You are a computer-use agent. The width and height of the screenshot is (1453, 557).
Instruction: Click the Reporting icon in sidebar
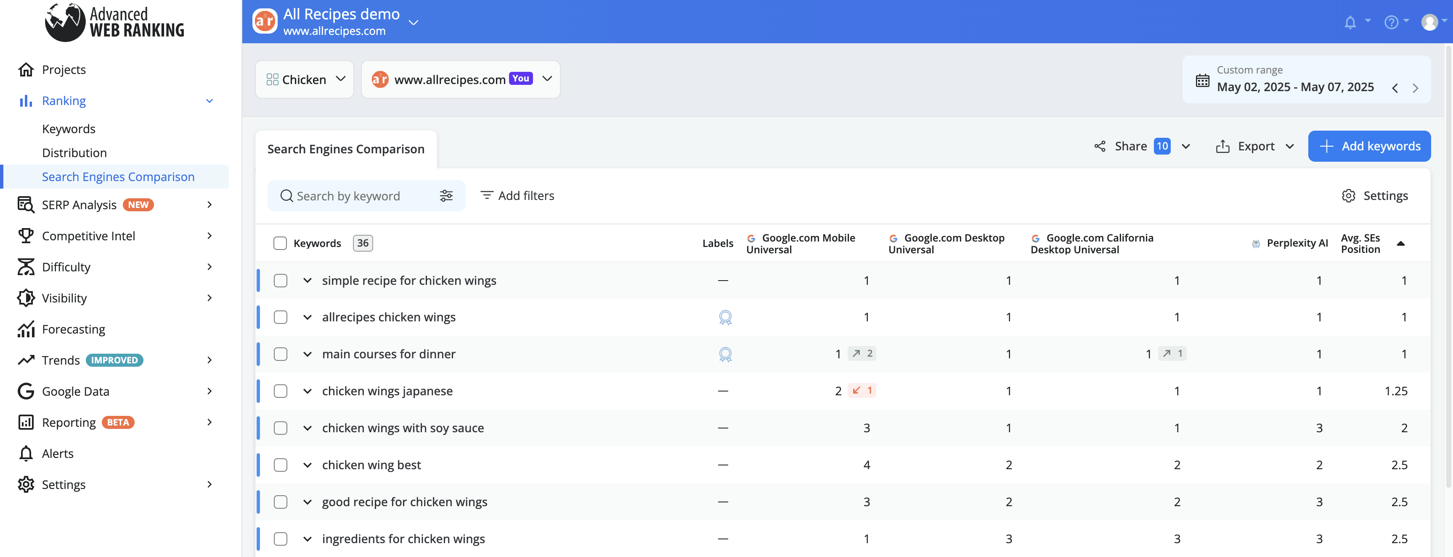[x=25, y=423]
